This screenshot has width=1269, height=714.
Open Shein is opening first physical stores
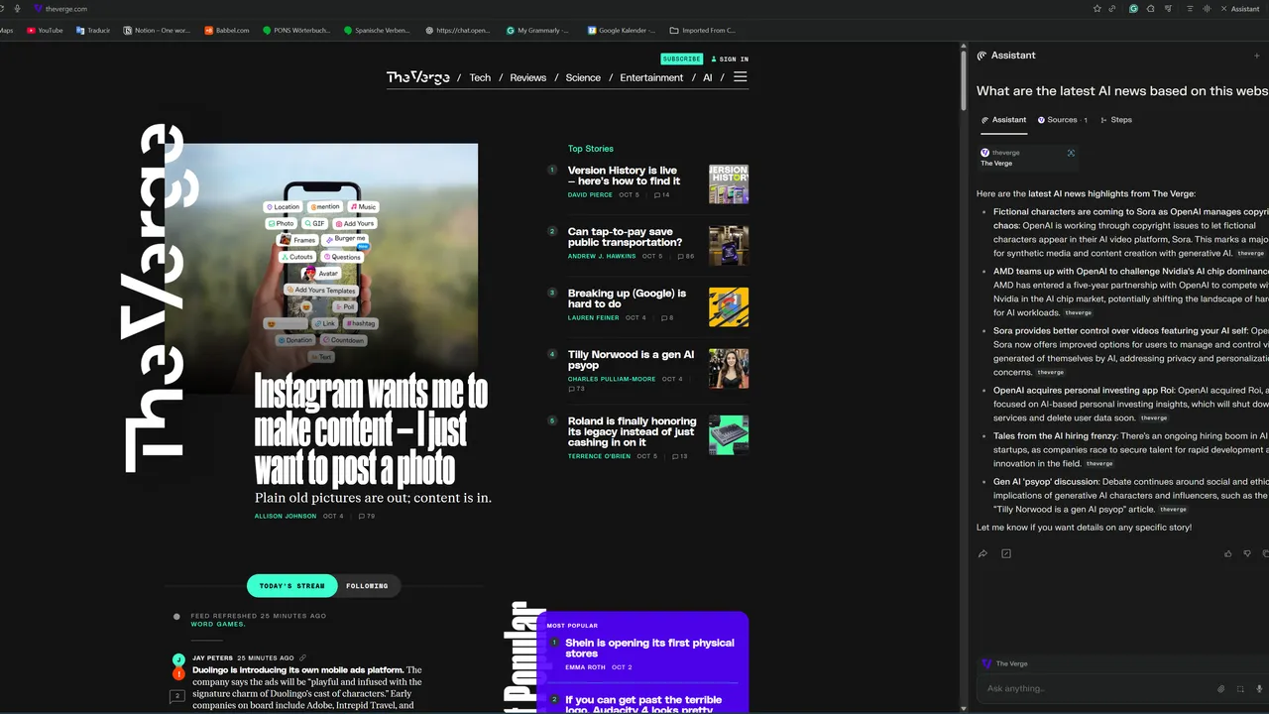tap(649, 648)
